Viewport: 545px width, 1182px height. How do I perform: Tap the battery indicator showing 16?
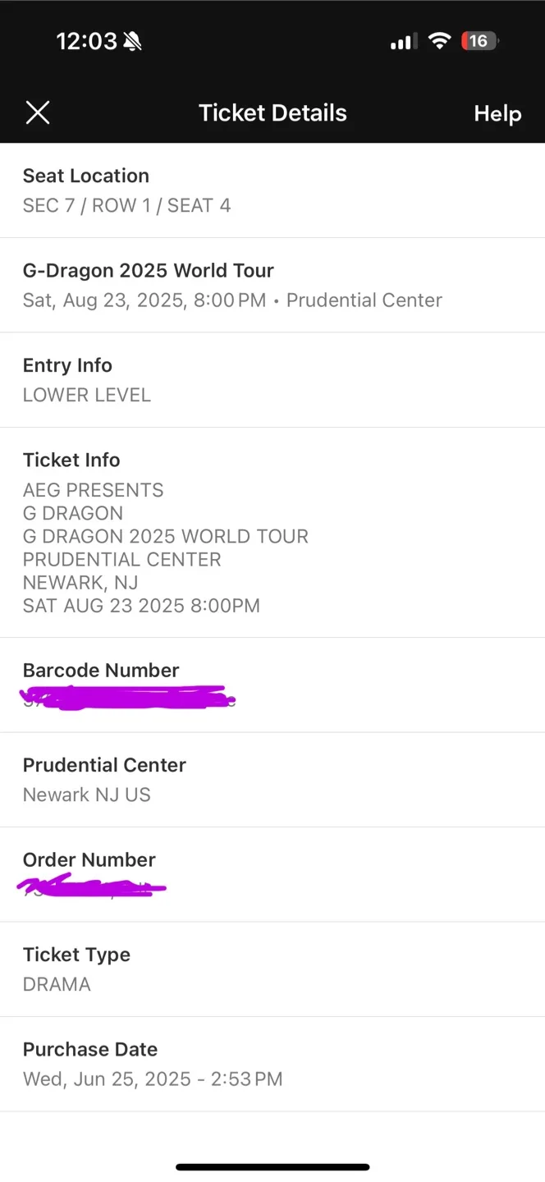click(x=479, y=41)
